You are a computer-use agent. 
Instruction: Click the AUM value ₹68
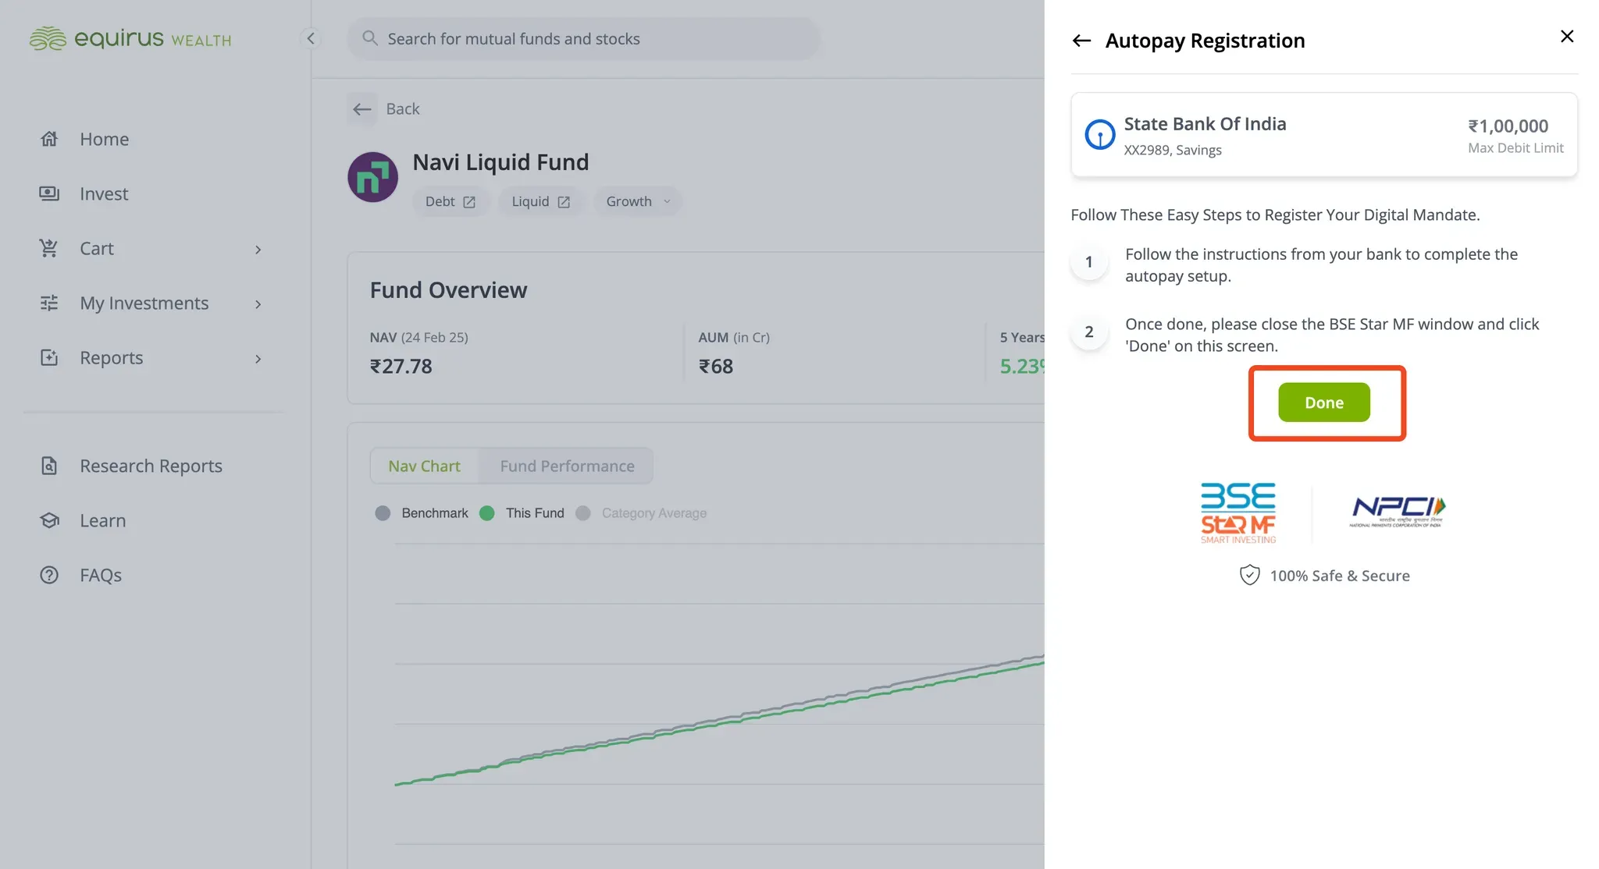[x=716, y=367]
